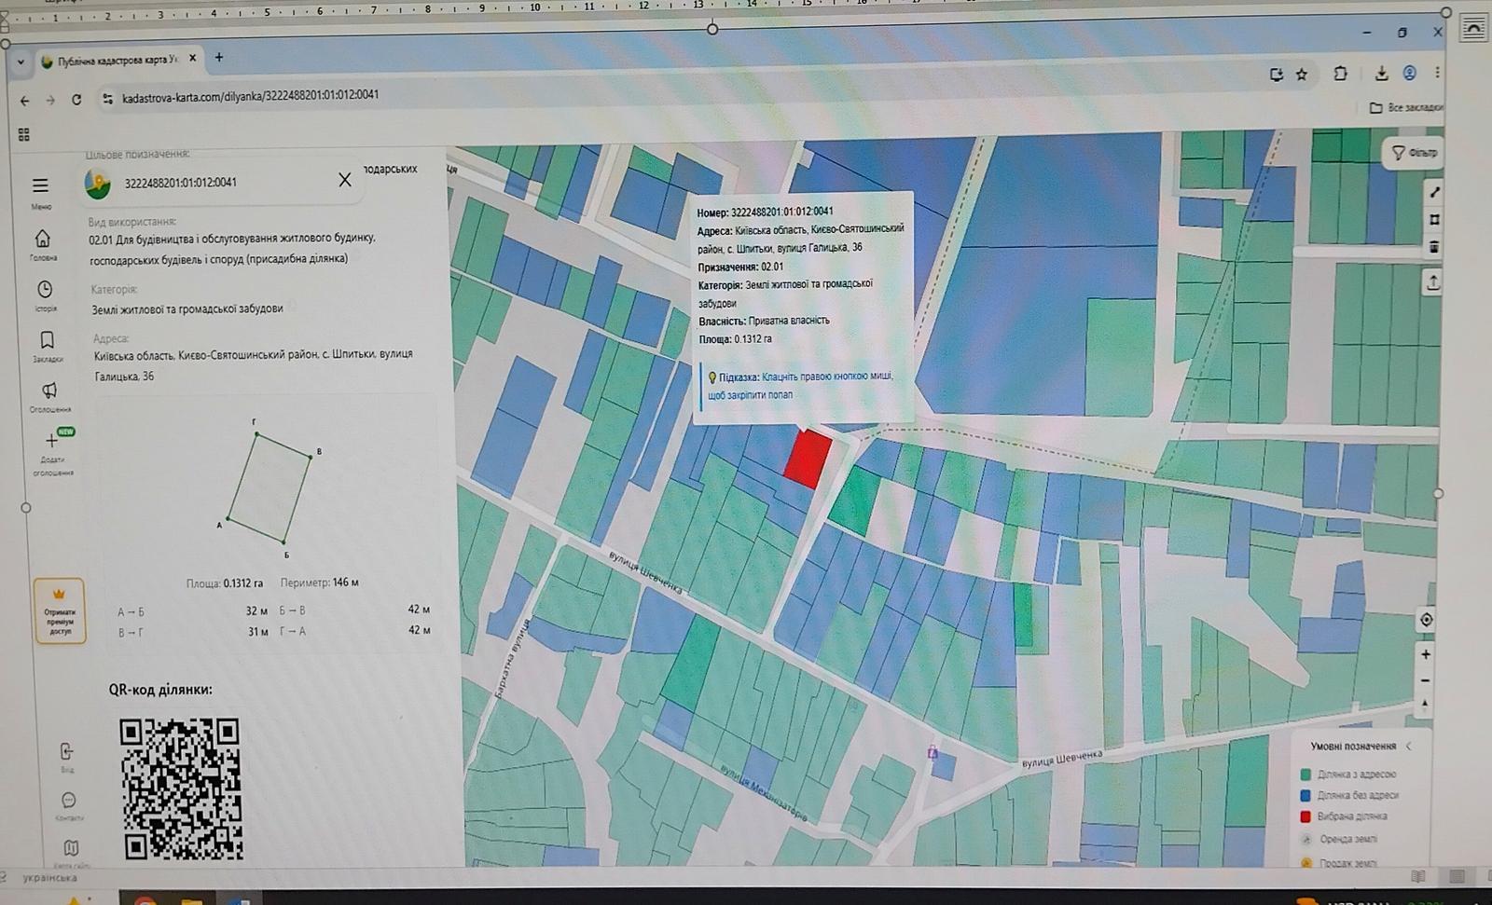Click the site info icon in address bar
The height and width of the screenshot is (905, 1492).
pos(108,99)
